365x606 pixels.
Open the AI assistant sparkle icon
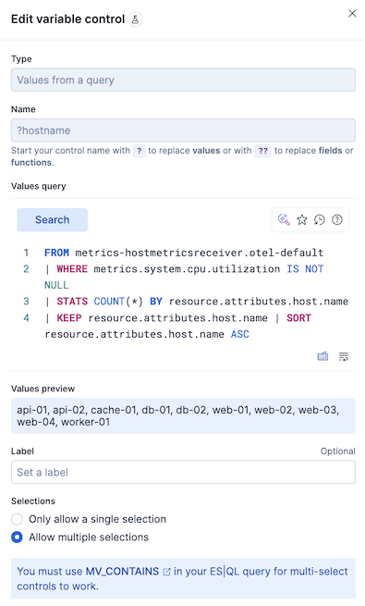284,220
